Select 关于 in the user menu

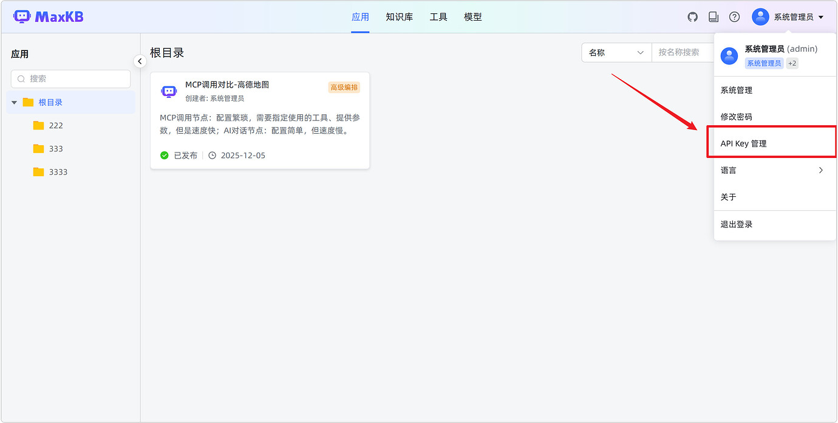click(x=775, y=197)
